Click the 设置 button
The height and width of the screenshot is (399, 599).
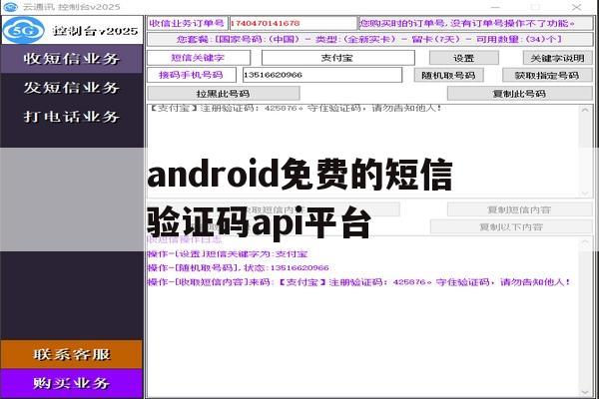click(x=464, y=58)
